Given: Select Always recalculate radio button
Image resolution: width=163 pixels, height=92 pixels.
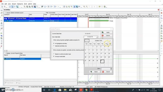Looking at the screenshot, I should pos(54,56).
